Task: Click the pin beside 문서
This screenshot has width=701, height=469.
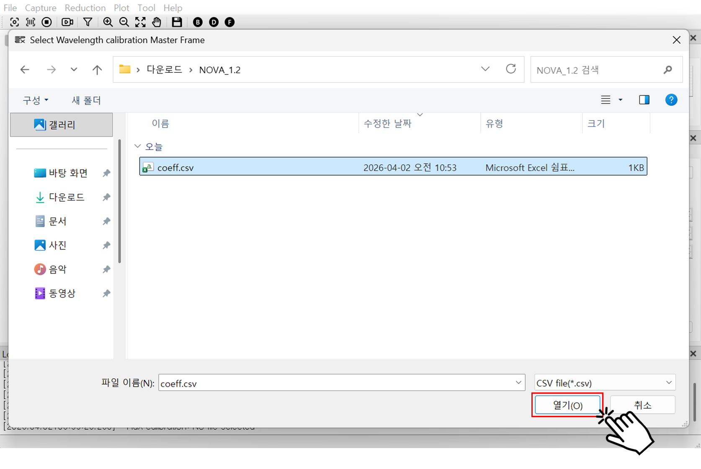Action: 106,221
